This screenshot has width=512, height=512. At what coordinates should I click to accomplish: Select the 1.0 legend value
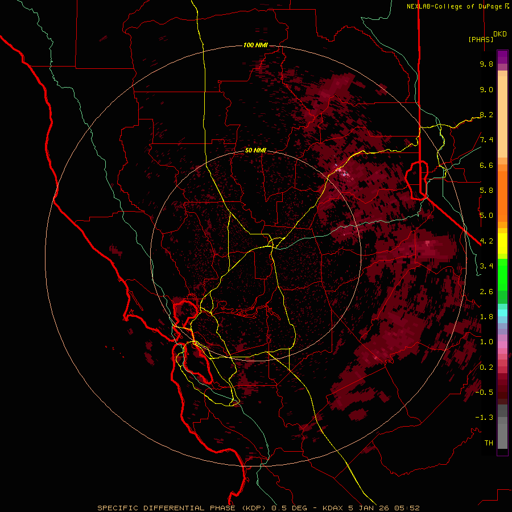pos(486,342)
